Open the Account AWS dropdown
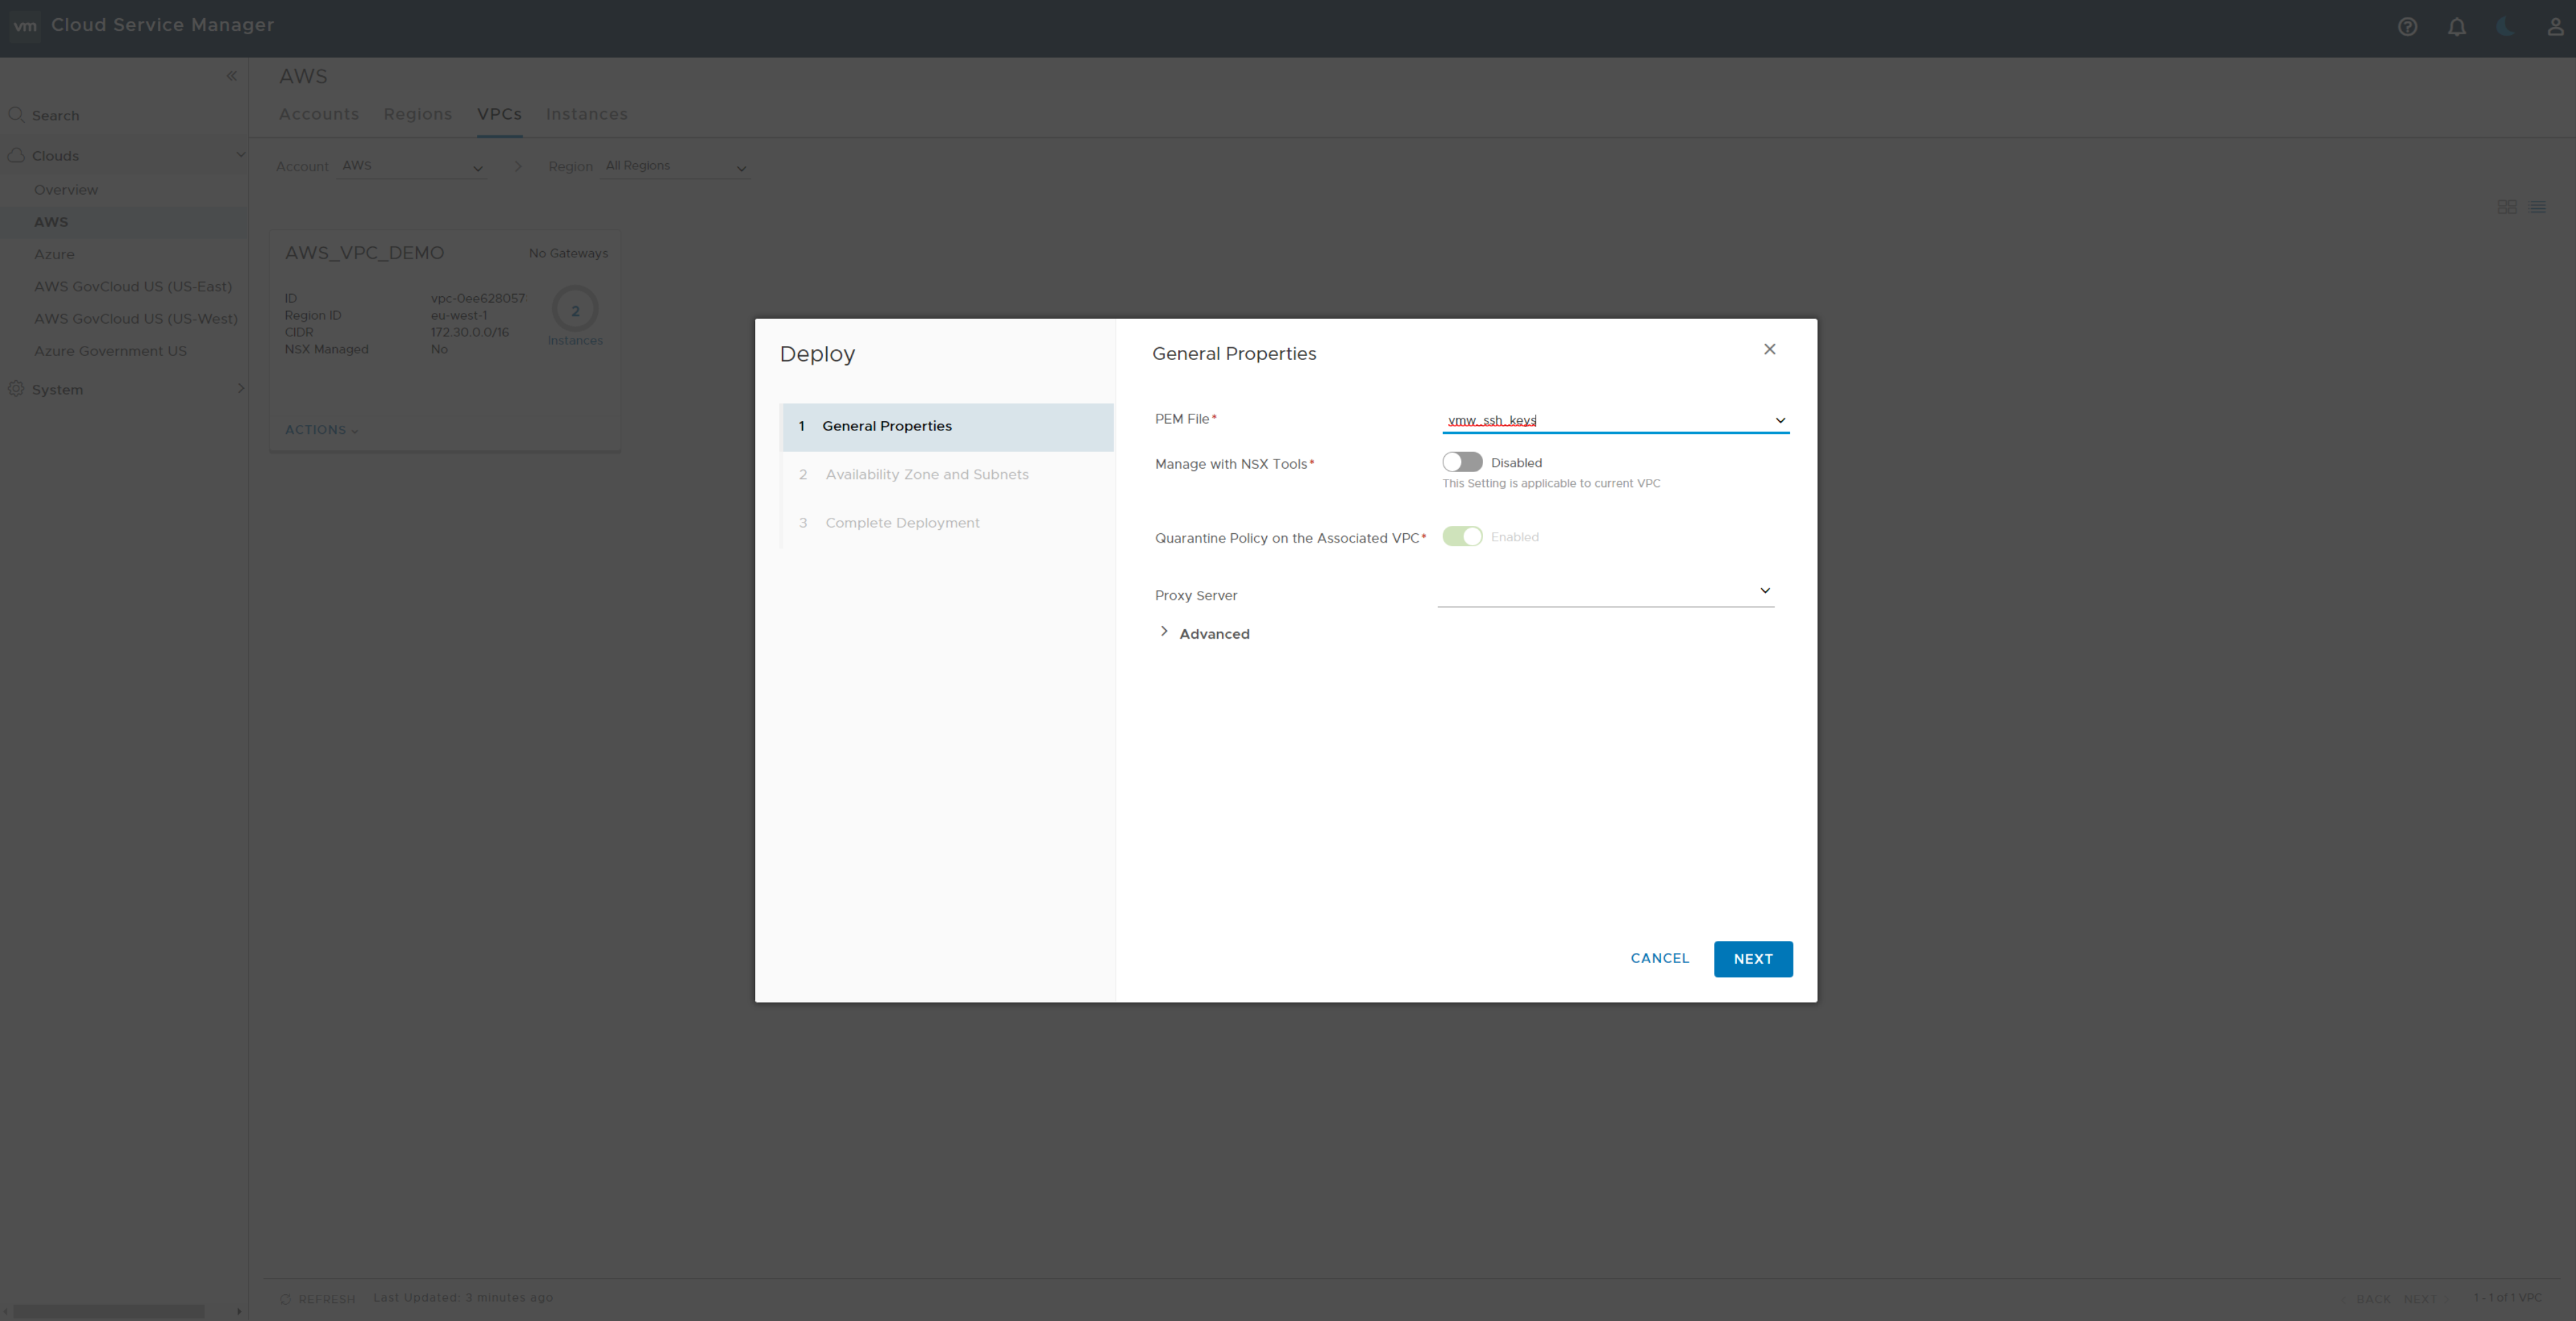The image size is (2576, 1321). 412,167
